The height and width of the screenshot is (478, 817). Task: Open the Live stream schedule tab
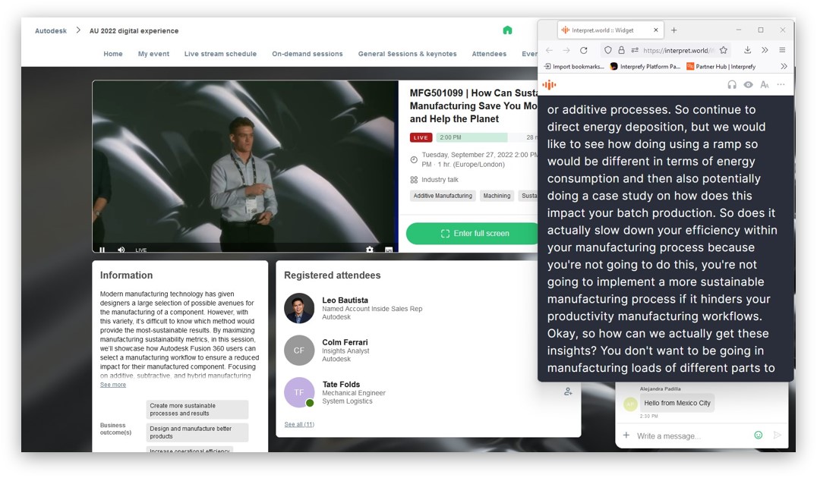220,54
